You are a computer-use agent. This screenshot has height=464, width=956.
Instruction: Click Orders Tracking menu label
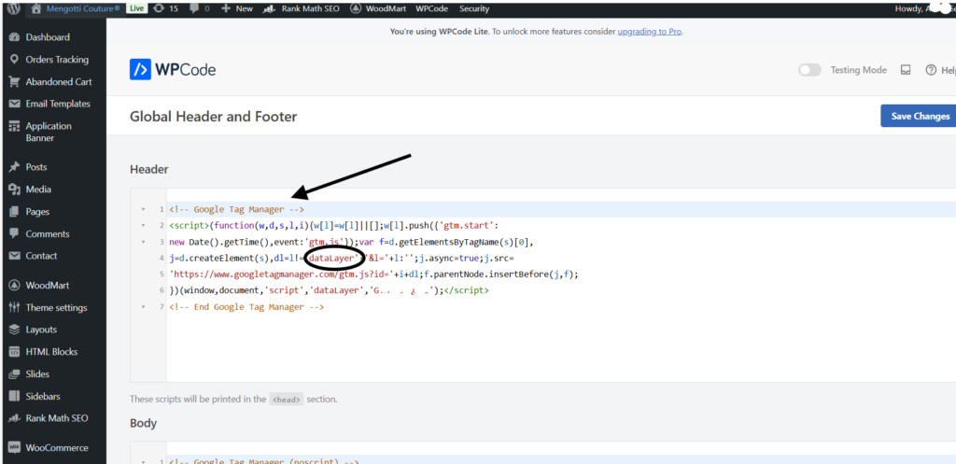pos(57,59)
